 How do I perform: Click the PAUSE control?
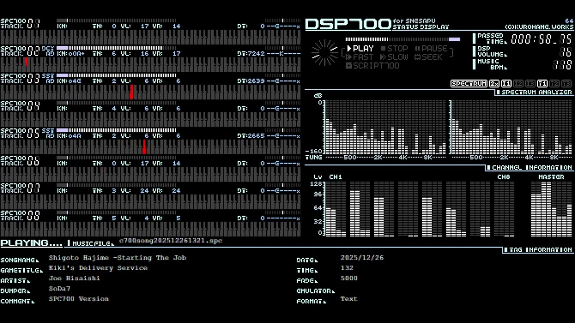[431, 48]
